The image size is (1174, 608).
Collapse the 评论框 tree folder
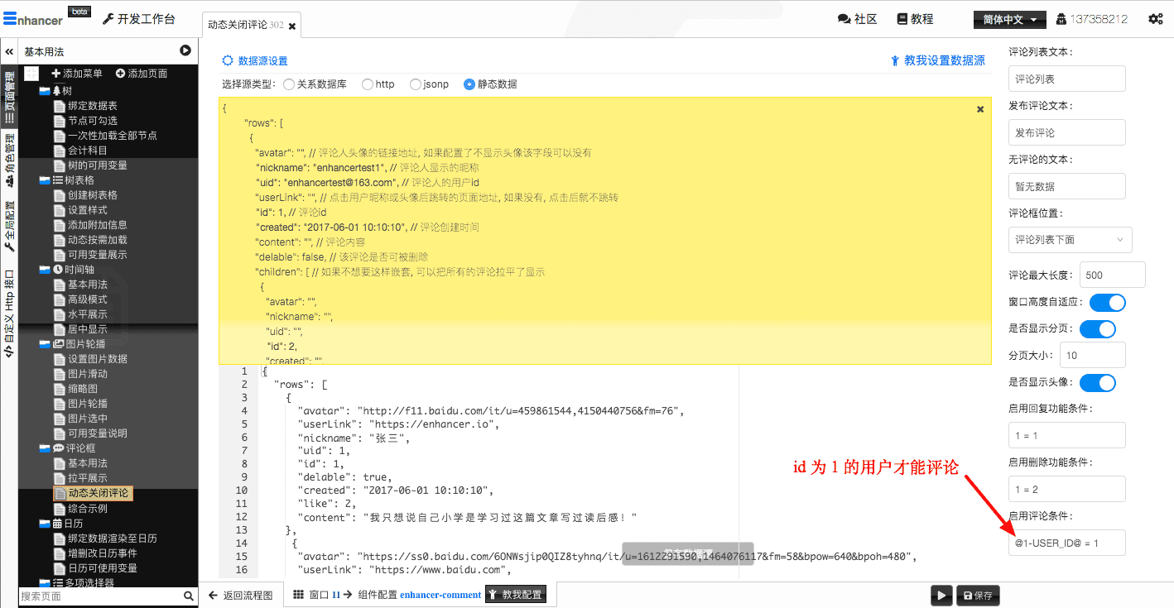(x=45, y=448)
